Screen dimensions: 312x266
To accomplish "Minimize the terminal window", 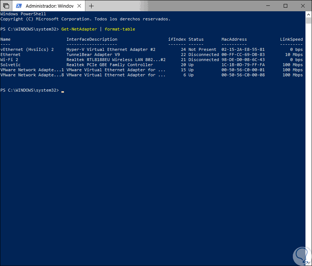I will coord(268,6).
